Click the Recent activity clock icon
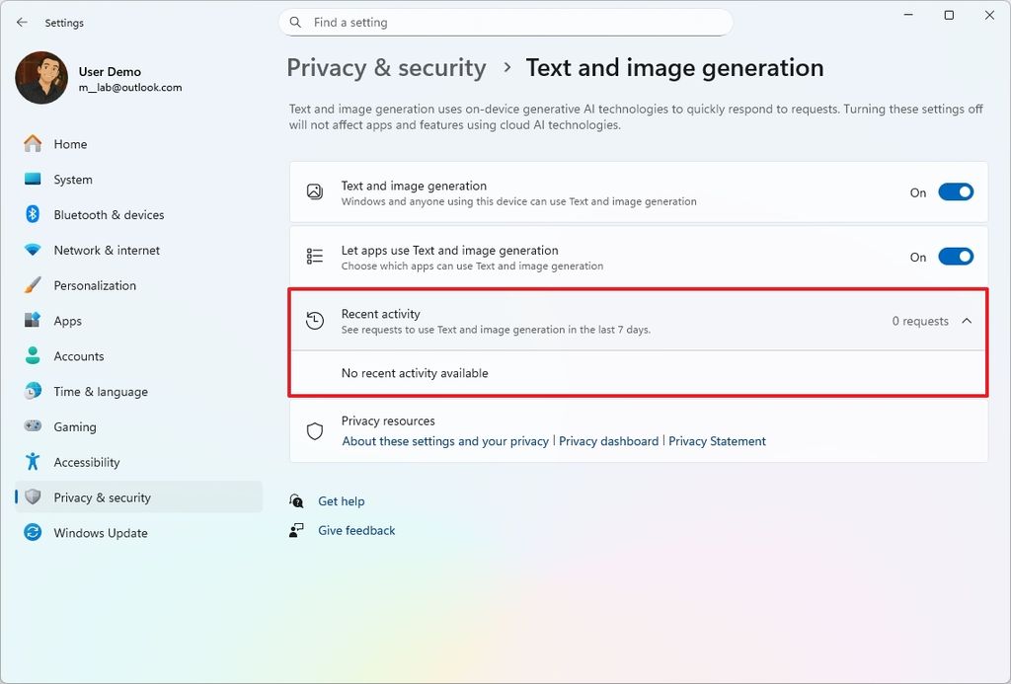This screenshot has height=684, width=1011. [315, 321]
